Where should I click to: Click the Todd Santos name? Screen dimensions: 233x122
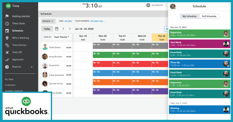(55, 47)
